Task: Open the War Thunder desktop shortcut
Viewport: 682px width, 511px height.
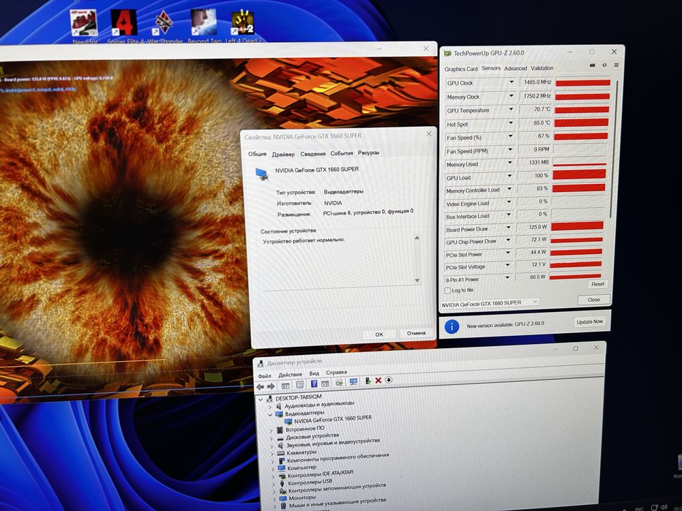Action: pyautogui.click(x=164, y=26)
